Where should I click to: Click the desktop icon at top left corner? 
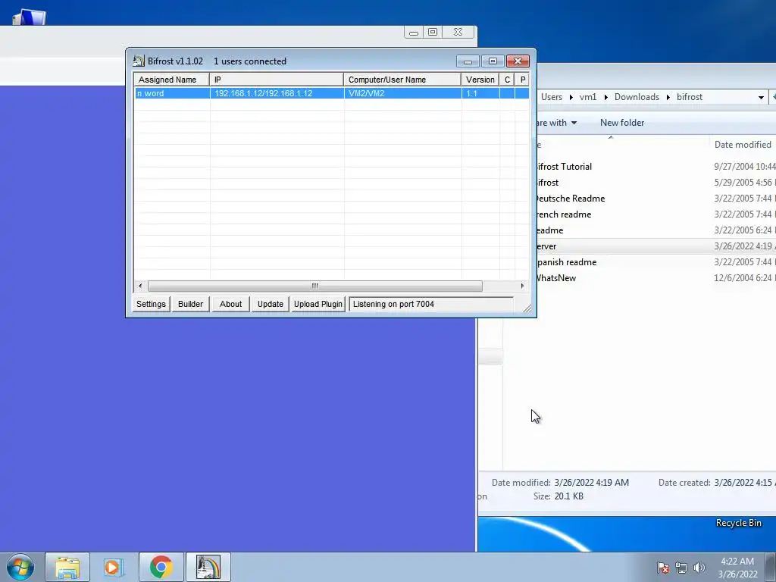click(x=29, y=17)
